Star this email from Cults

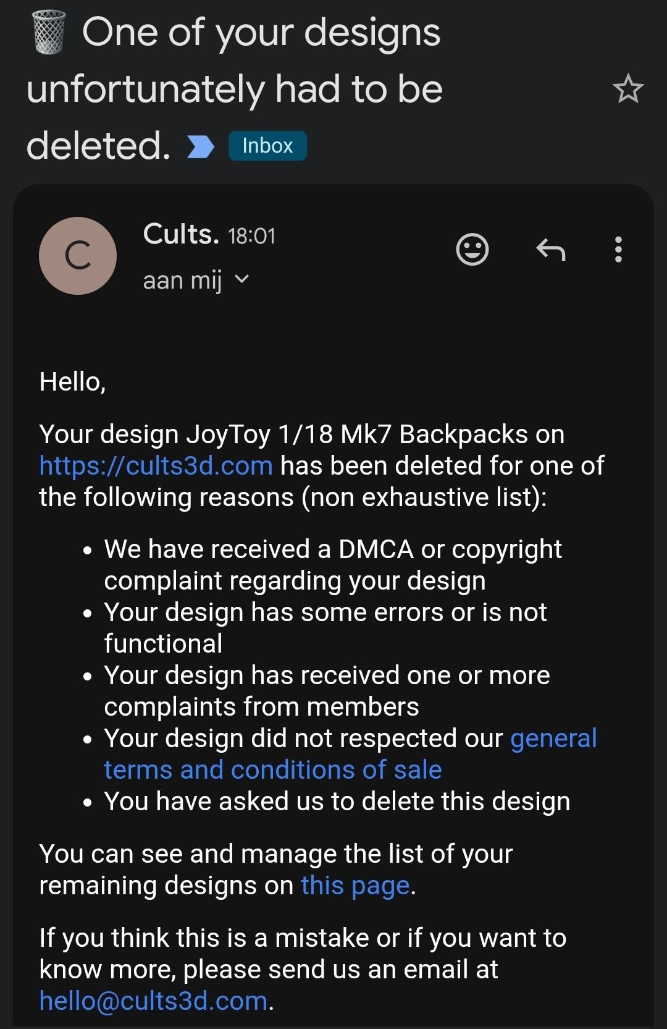[x=628, y=89]
